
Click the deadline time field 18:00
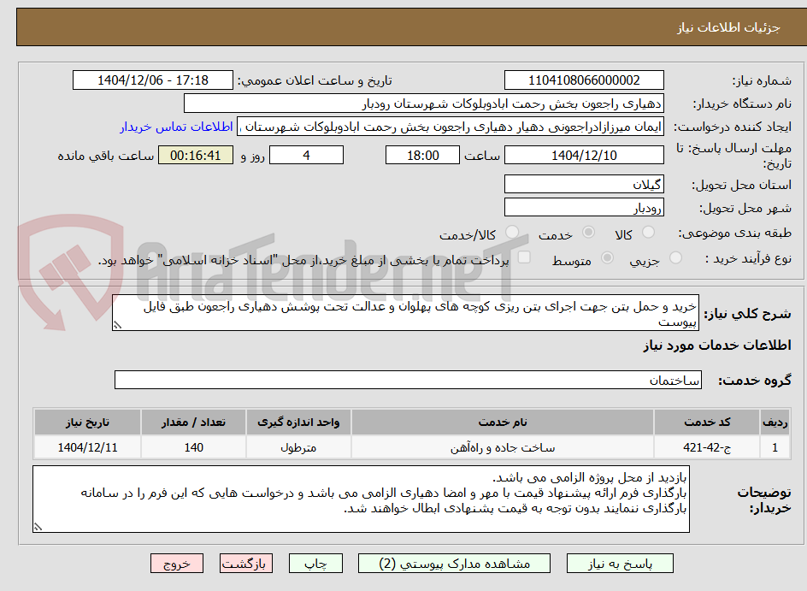coord(422,155)
